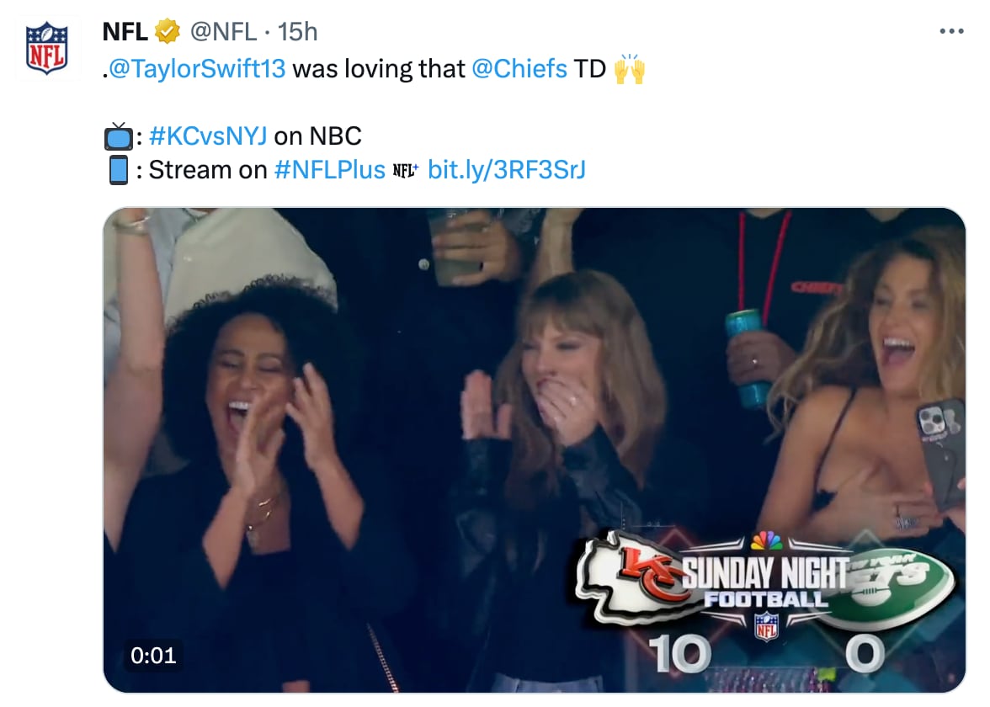
Task: Click the NFL shield profile avatar
Action: (47, 50)
